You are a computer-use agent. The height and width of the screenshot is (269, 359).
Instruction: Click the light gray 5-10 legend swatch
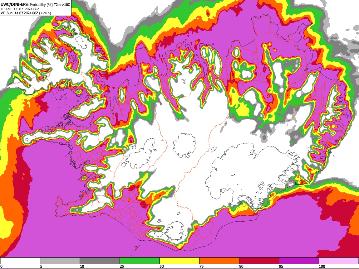coord(60,261)
